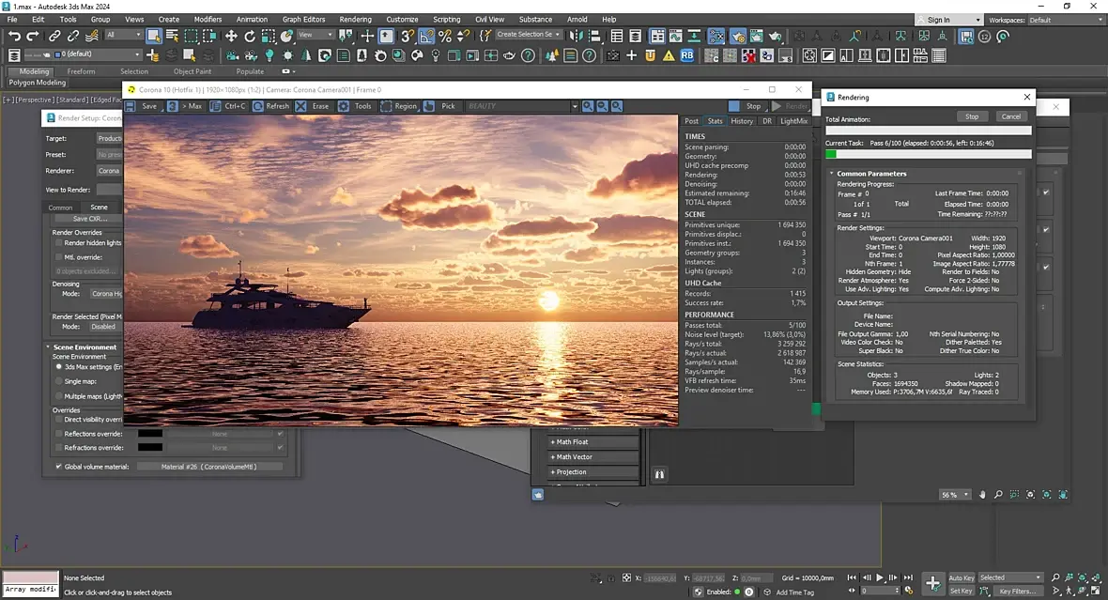Select the Single map radio button
Screen dimensions: 1108x600
click(58, 381)
